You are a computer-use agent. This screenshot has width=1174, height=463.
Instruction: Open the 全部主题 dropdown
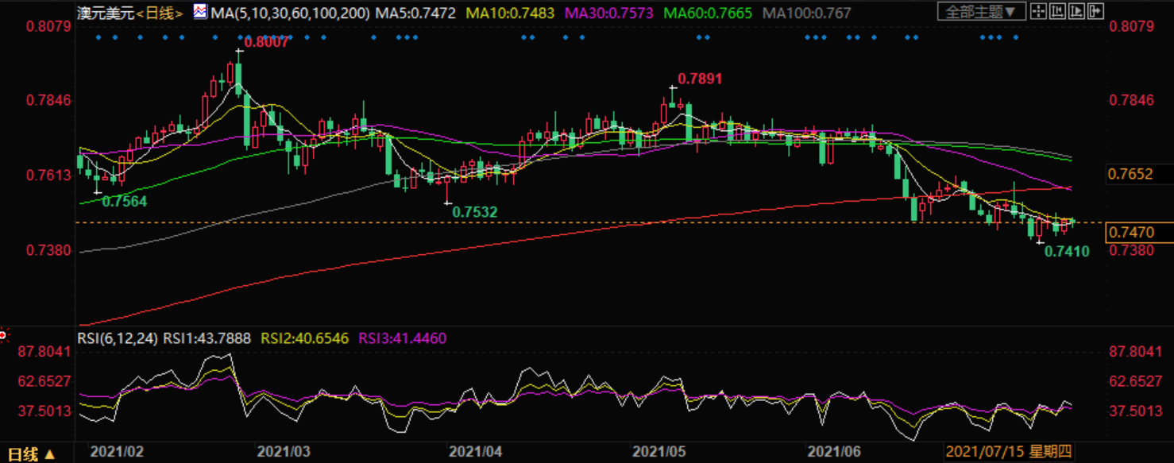[x=980, y=12]
